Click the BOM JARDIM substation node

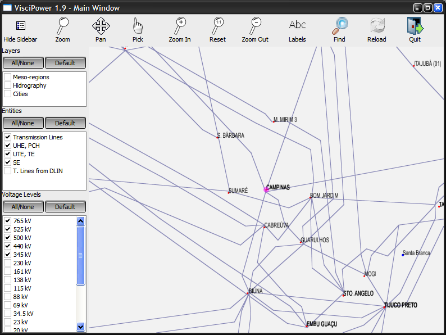pos(310,197)
